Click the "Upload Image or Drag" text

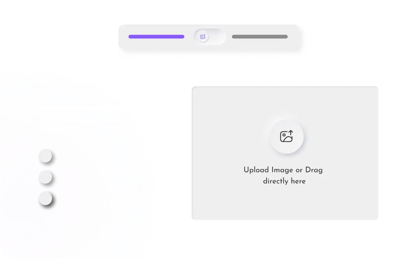(x=283, y=170)
